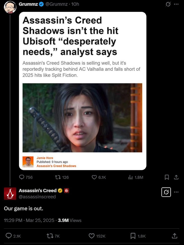The image size is (184, 245).
Task: Open the @assassinscreed handle link
Action: [37, 197]
